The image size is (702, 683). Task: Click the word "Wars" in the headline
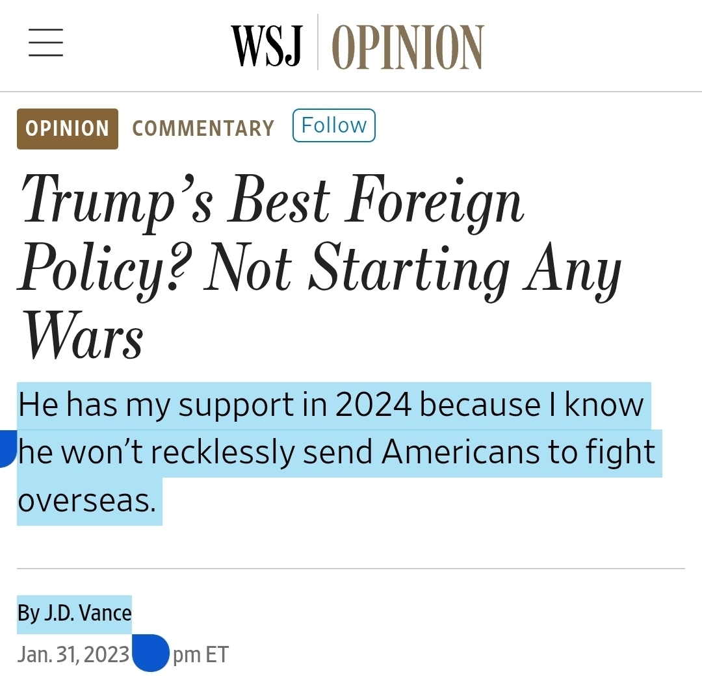[x=82, y=336]
